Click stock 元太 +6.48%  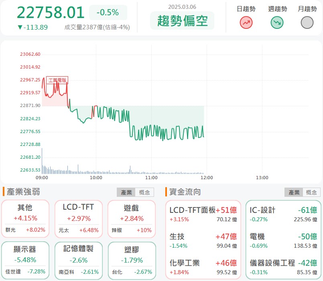[79, 230]
